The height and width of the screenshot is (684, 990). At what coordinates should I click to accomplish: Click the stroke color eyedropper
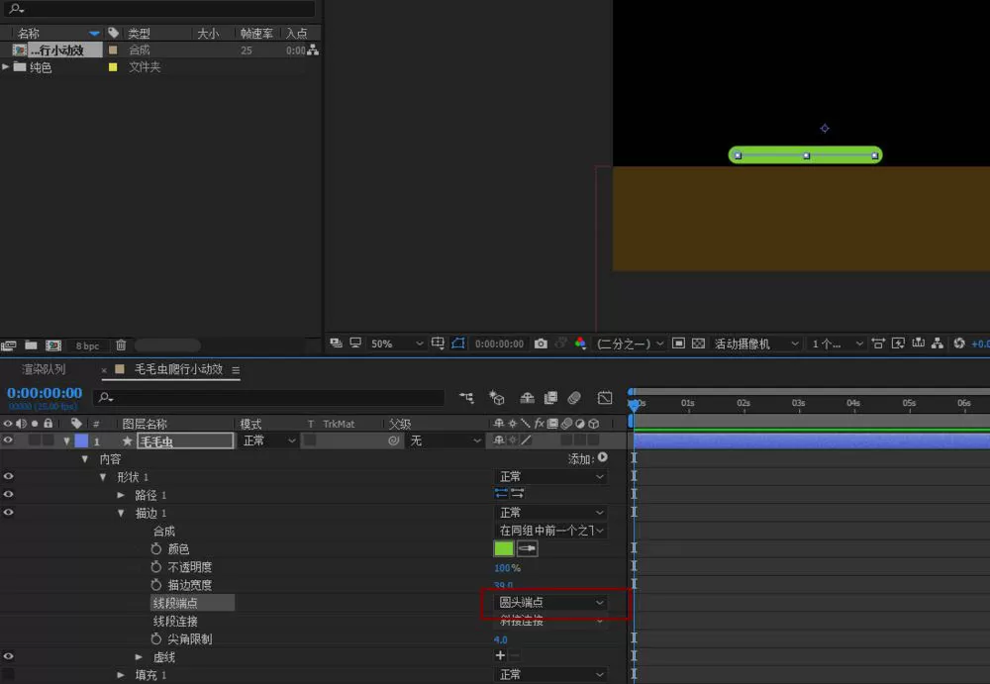click(x=528, y=548)
